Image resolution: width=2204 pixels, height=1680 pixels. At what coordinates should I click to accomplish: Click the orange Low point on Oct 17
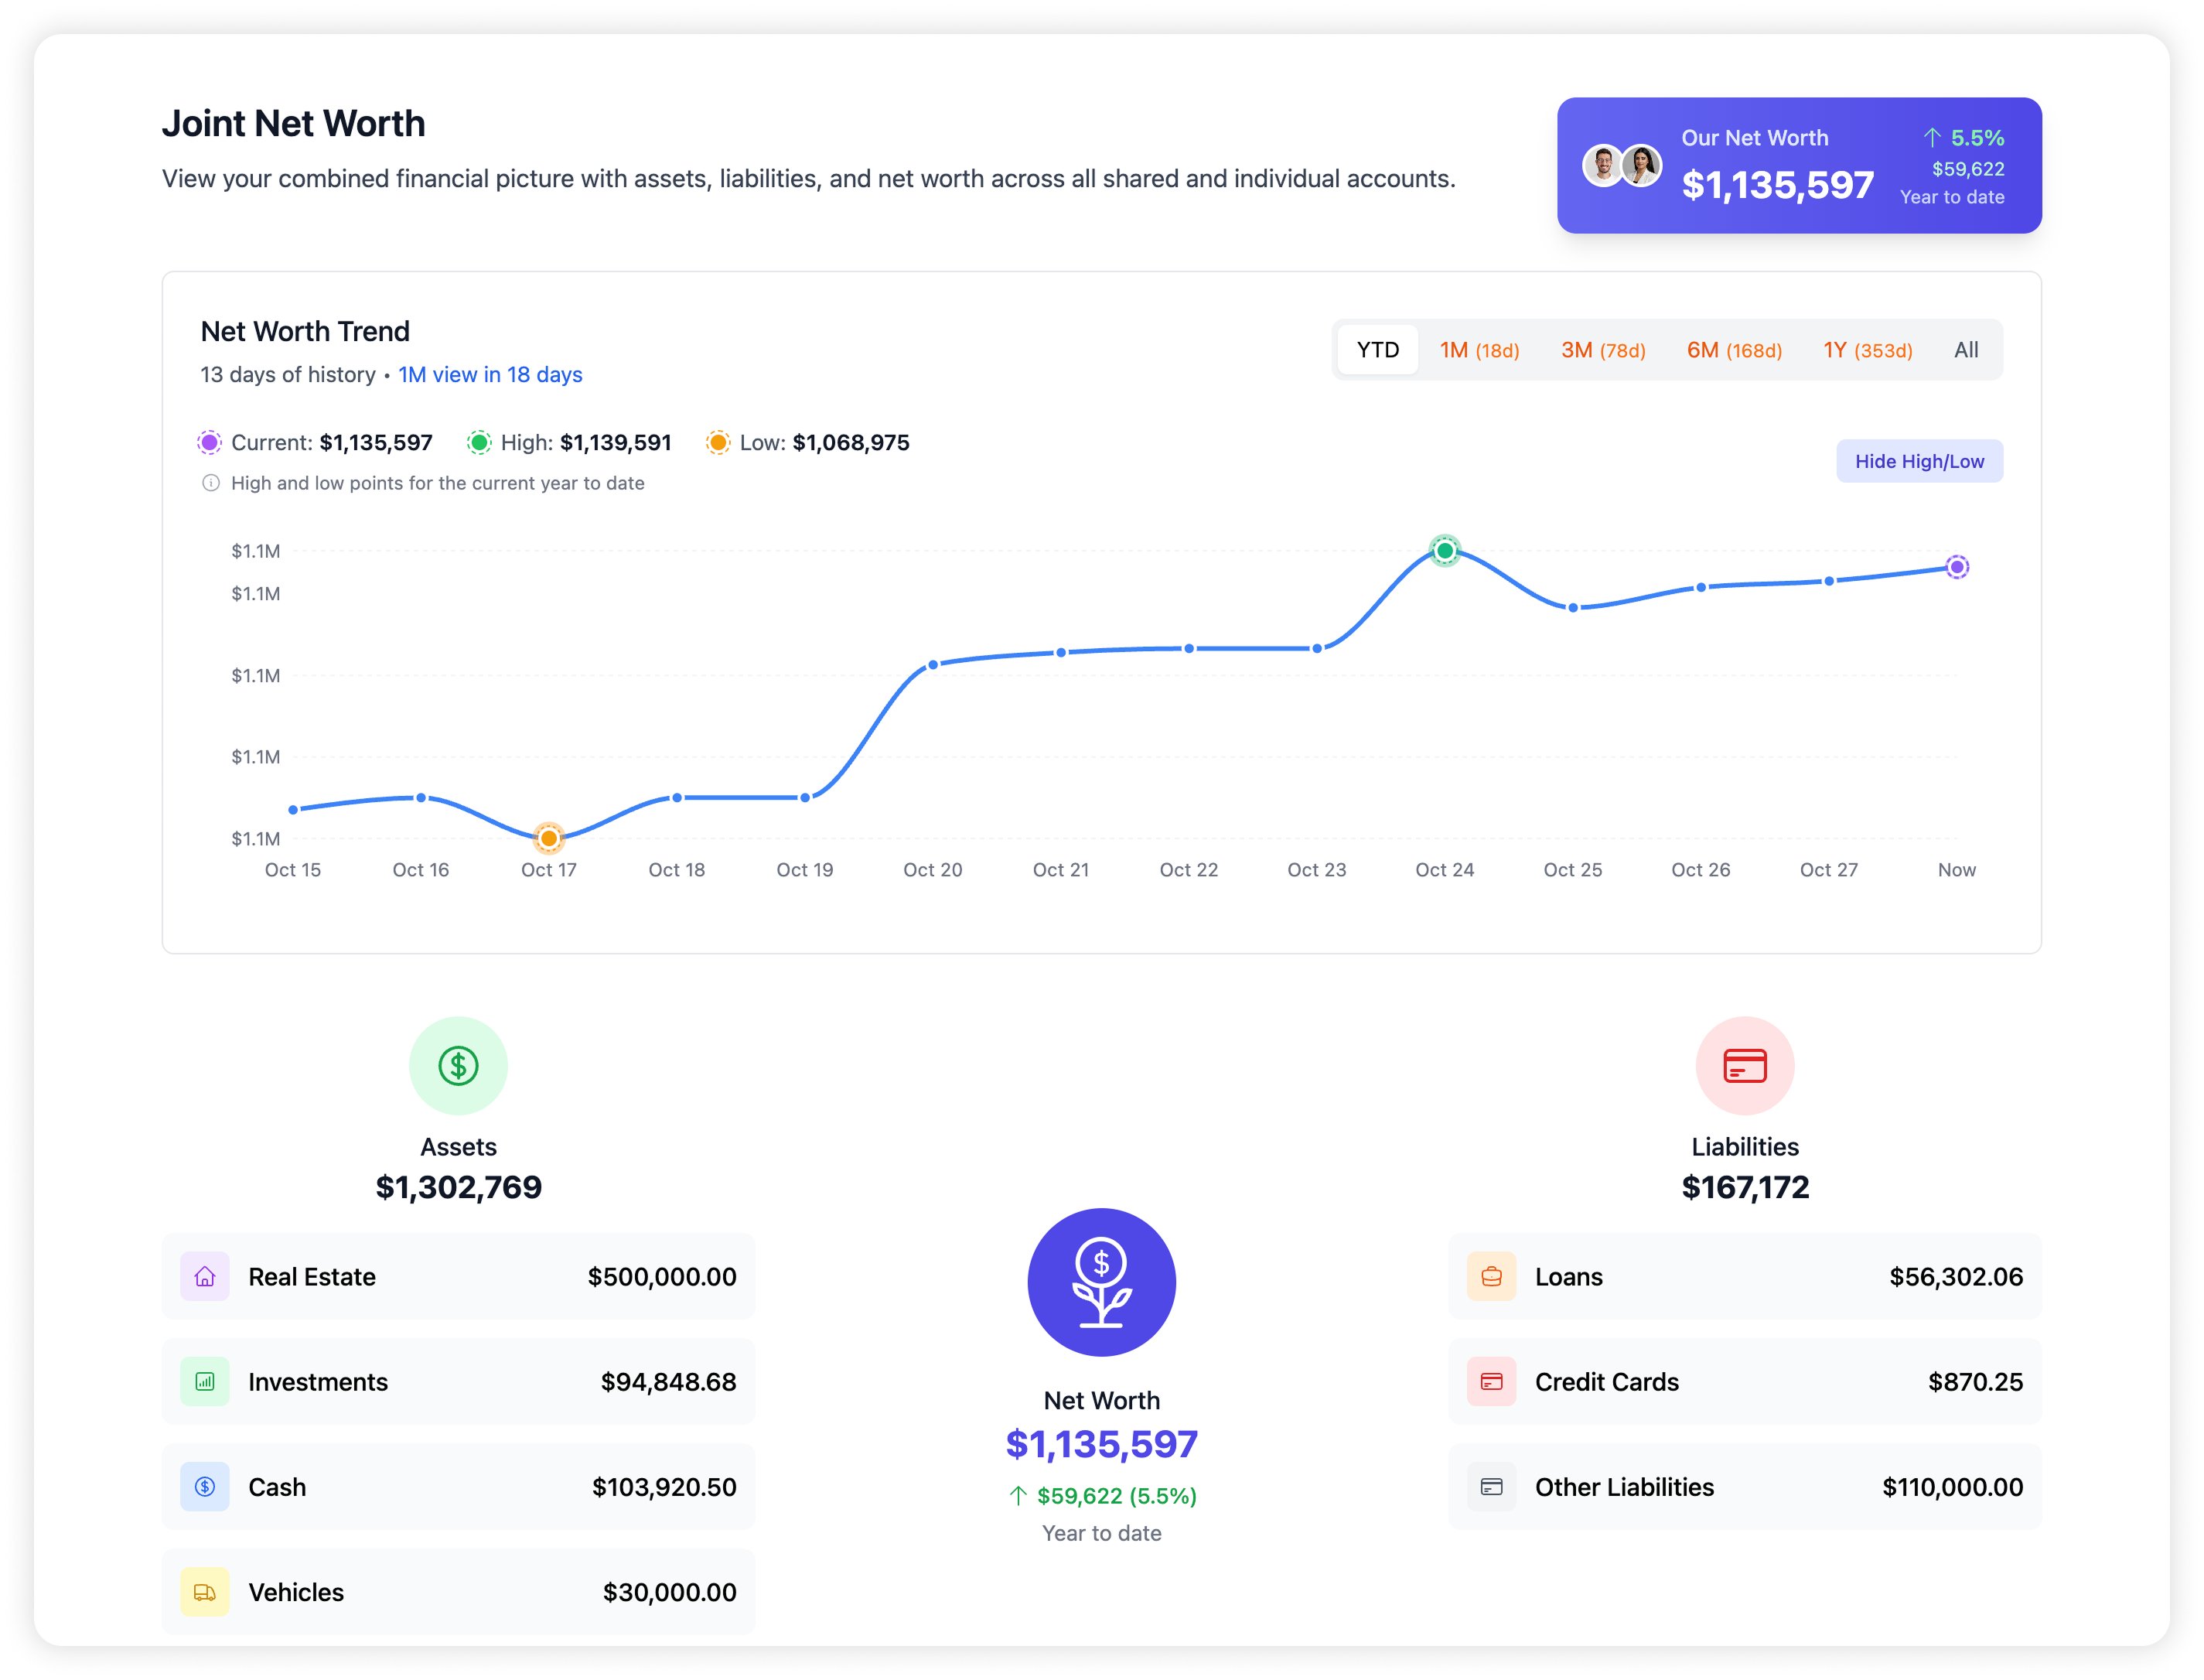click(x=549, y=838)
